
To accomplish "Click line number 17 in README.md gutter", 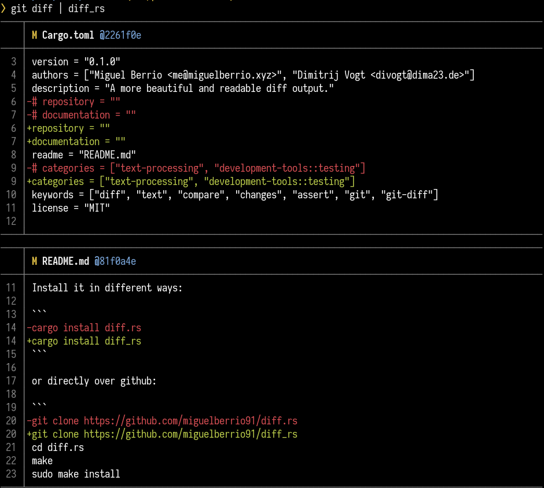I will [x=11, y=381].
